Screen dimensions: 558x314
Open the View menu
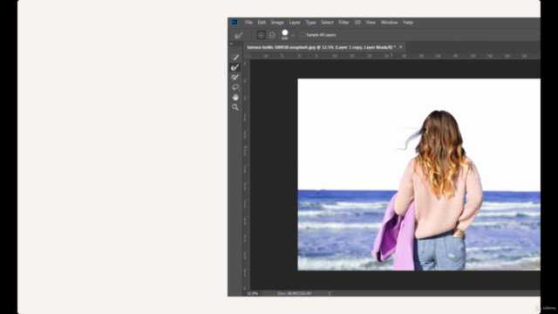tap(371, 22)
